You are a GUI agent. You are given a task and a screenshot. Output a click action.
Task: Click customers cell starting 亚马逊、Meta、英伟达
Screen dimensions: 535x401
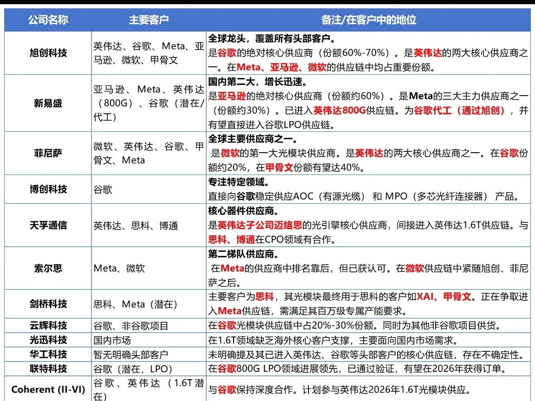[149, 103]
